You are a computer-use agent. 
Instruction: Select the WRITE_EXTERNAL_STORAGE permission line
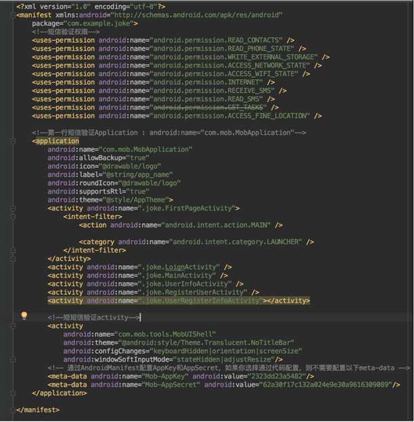pyautogui.click(x=181, y=57)
